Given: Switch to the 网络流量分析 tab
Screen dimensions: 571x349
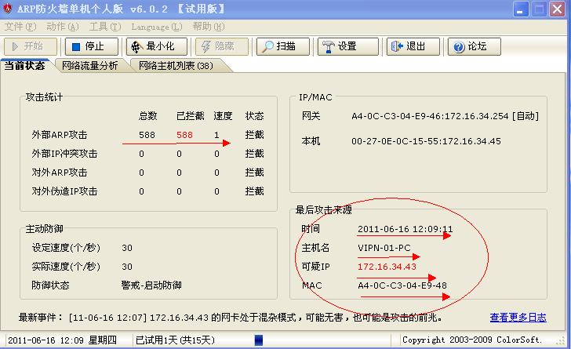Looking at the screenshot, I should (90, 66).
